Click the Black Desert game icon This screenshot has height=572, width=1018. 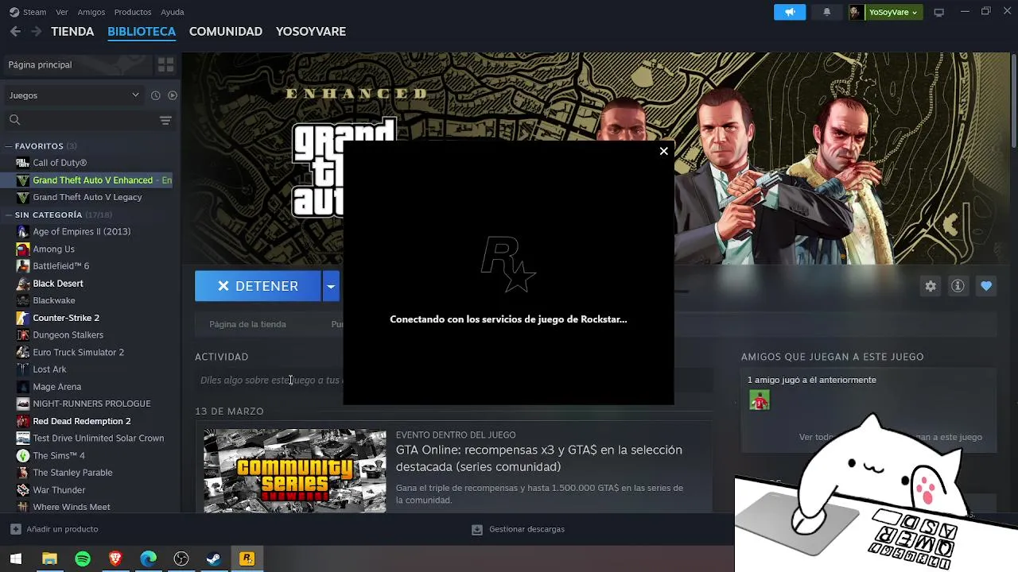tap(23, 284)
